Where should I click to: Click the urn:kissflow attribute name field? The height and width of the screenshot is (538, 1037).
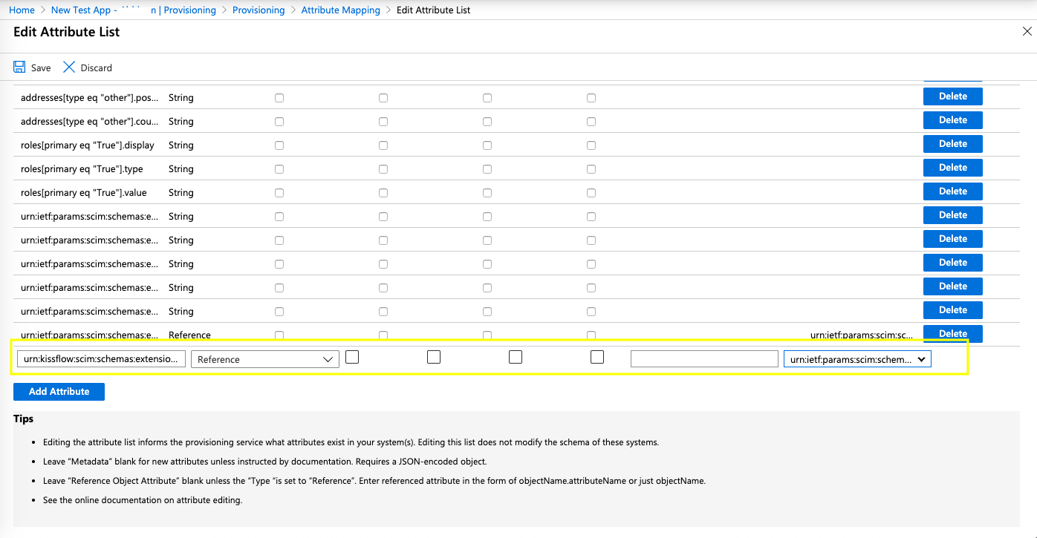tap(101, 359)
